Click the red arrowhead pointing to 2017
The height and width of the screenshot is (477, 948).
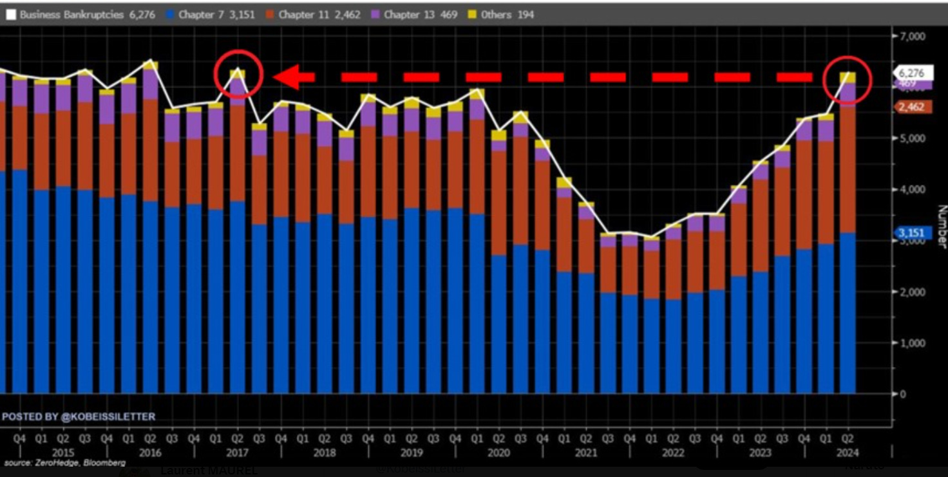[x=288, y=77]
